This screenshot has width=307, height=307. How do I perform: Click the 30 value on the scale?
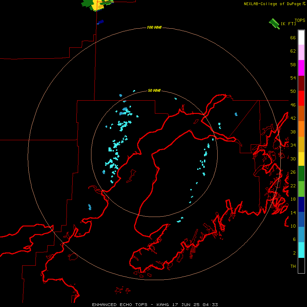click(293, 159)
